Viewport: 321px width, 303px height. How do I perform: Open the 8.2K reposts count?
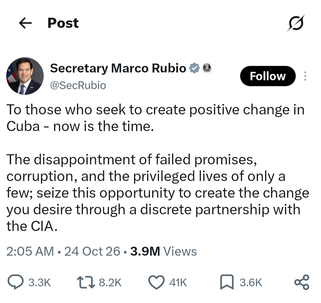(110, 282)
